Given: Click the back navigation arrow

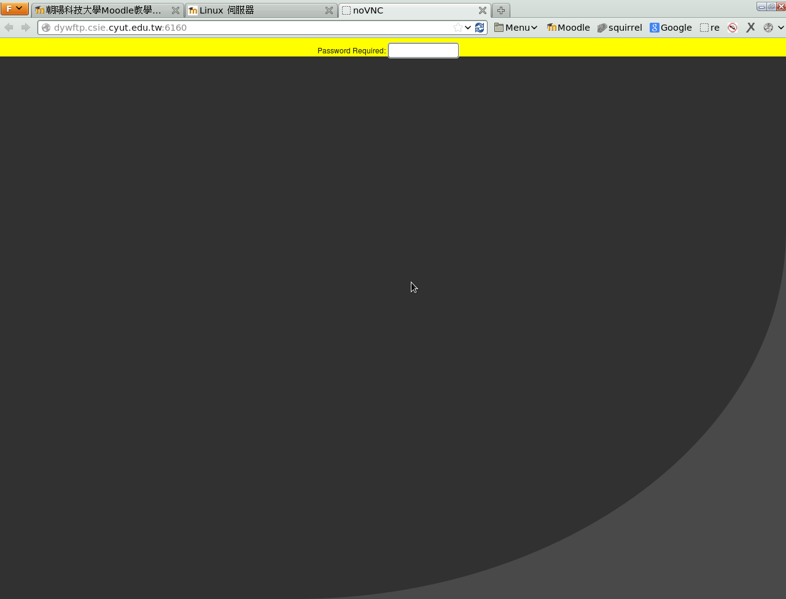Looking at the screenshot, I should click(9, 28).
